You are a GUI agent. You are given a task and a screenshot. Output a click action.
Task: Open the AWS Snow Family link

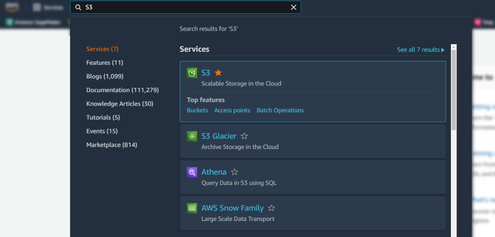point(233,208)
